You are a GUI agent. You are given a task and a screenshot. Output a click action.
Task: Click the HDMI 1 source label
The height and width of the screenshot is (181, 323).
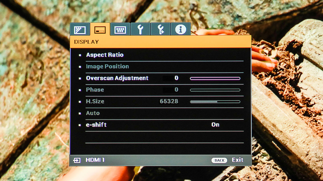point(95,160)
